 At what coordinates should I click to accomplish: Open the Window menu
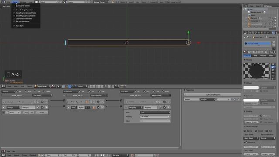(x=23, y=2)
